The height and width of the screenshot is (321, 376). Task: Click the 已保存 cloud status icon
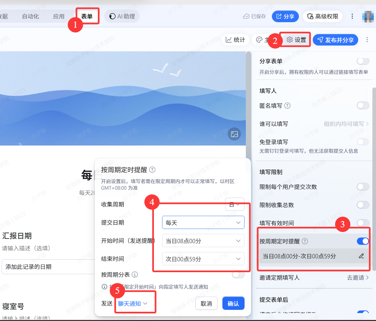click(x=246, y=16)
